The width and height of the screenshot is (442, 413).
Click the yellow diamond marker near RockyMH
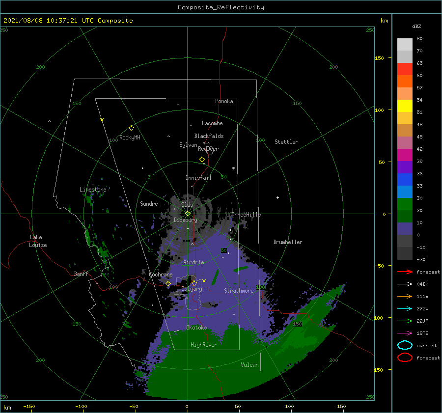[131, 128]
